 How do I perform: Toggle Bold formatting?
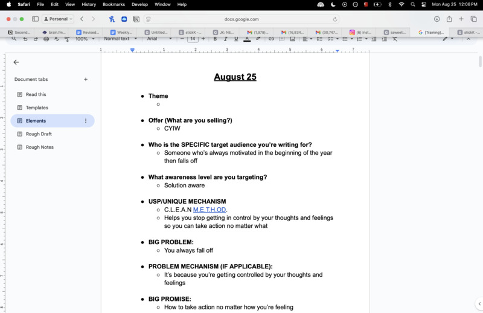[x=215, y=39]
